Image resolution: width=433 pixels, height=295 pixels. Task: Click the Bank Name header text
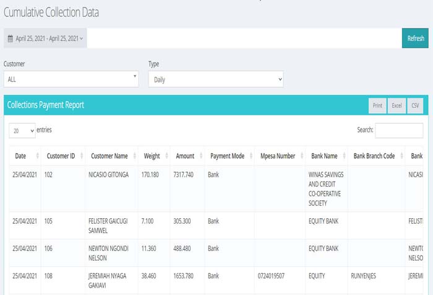pyautogui.click(x=324, y=156)
